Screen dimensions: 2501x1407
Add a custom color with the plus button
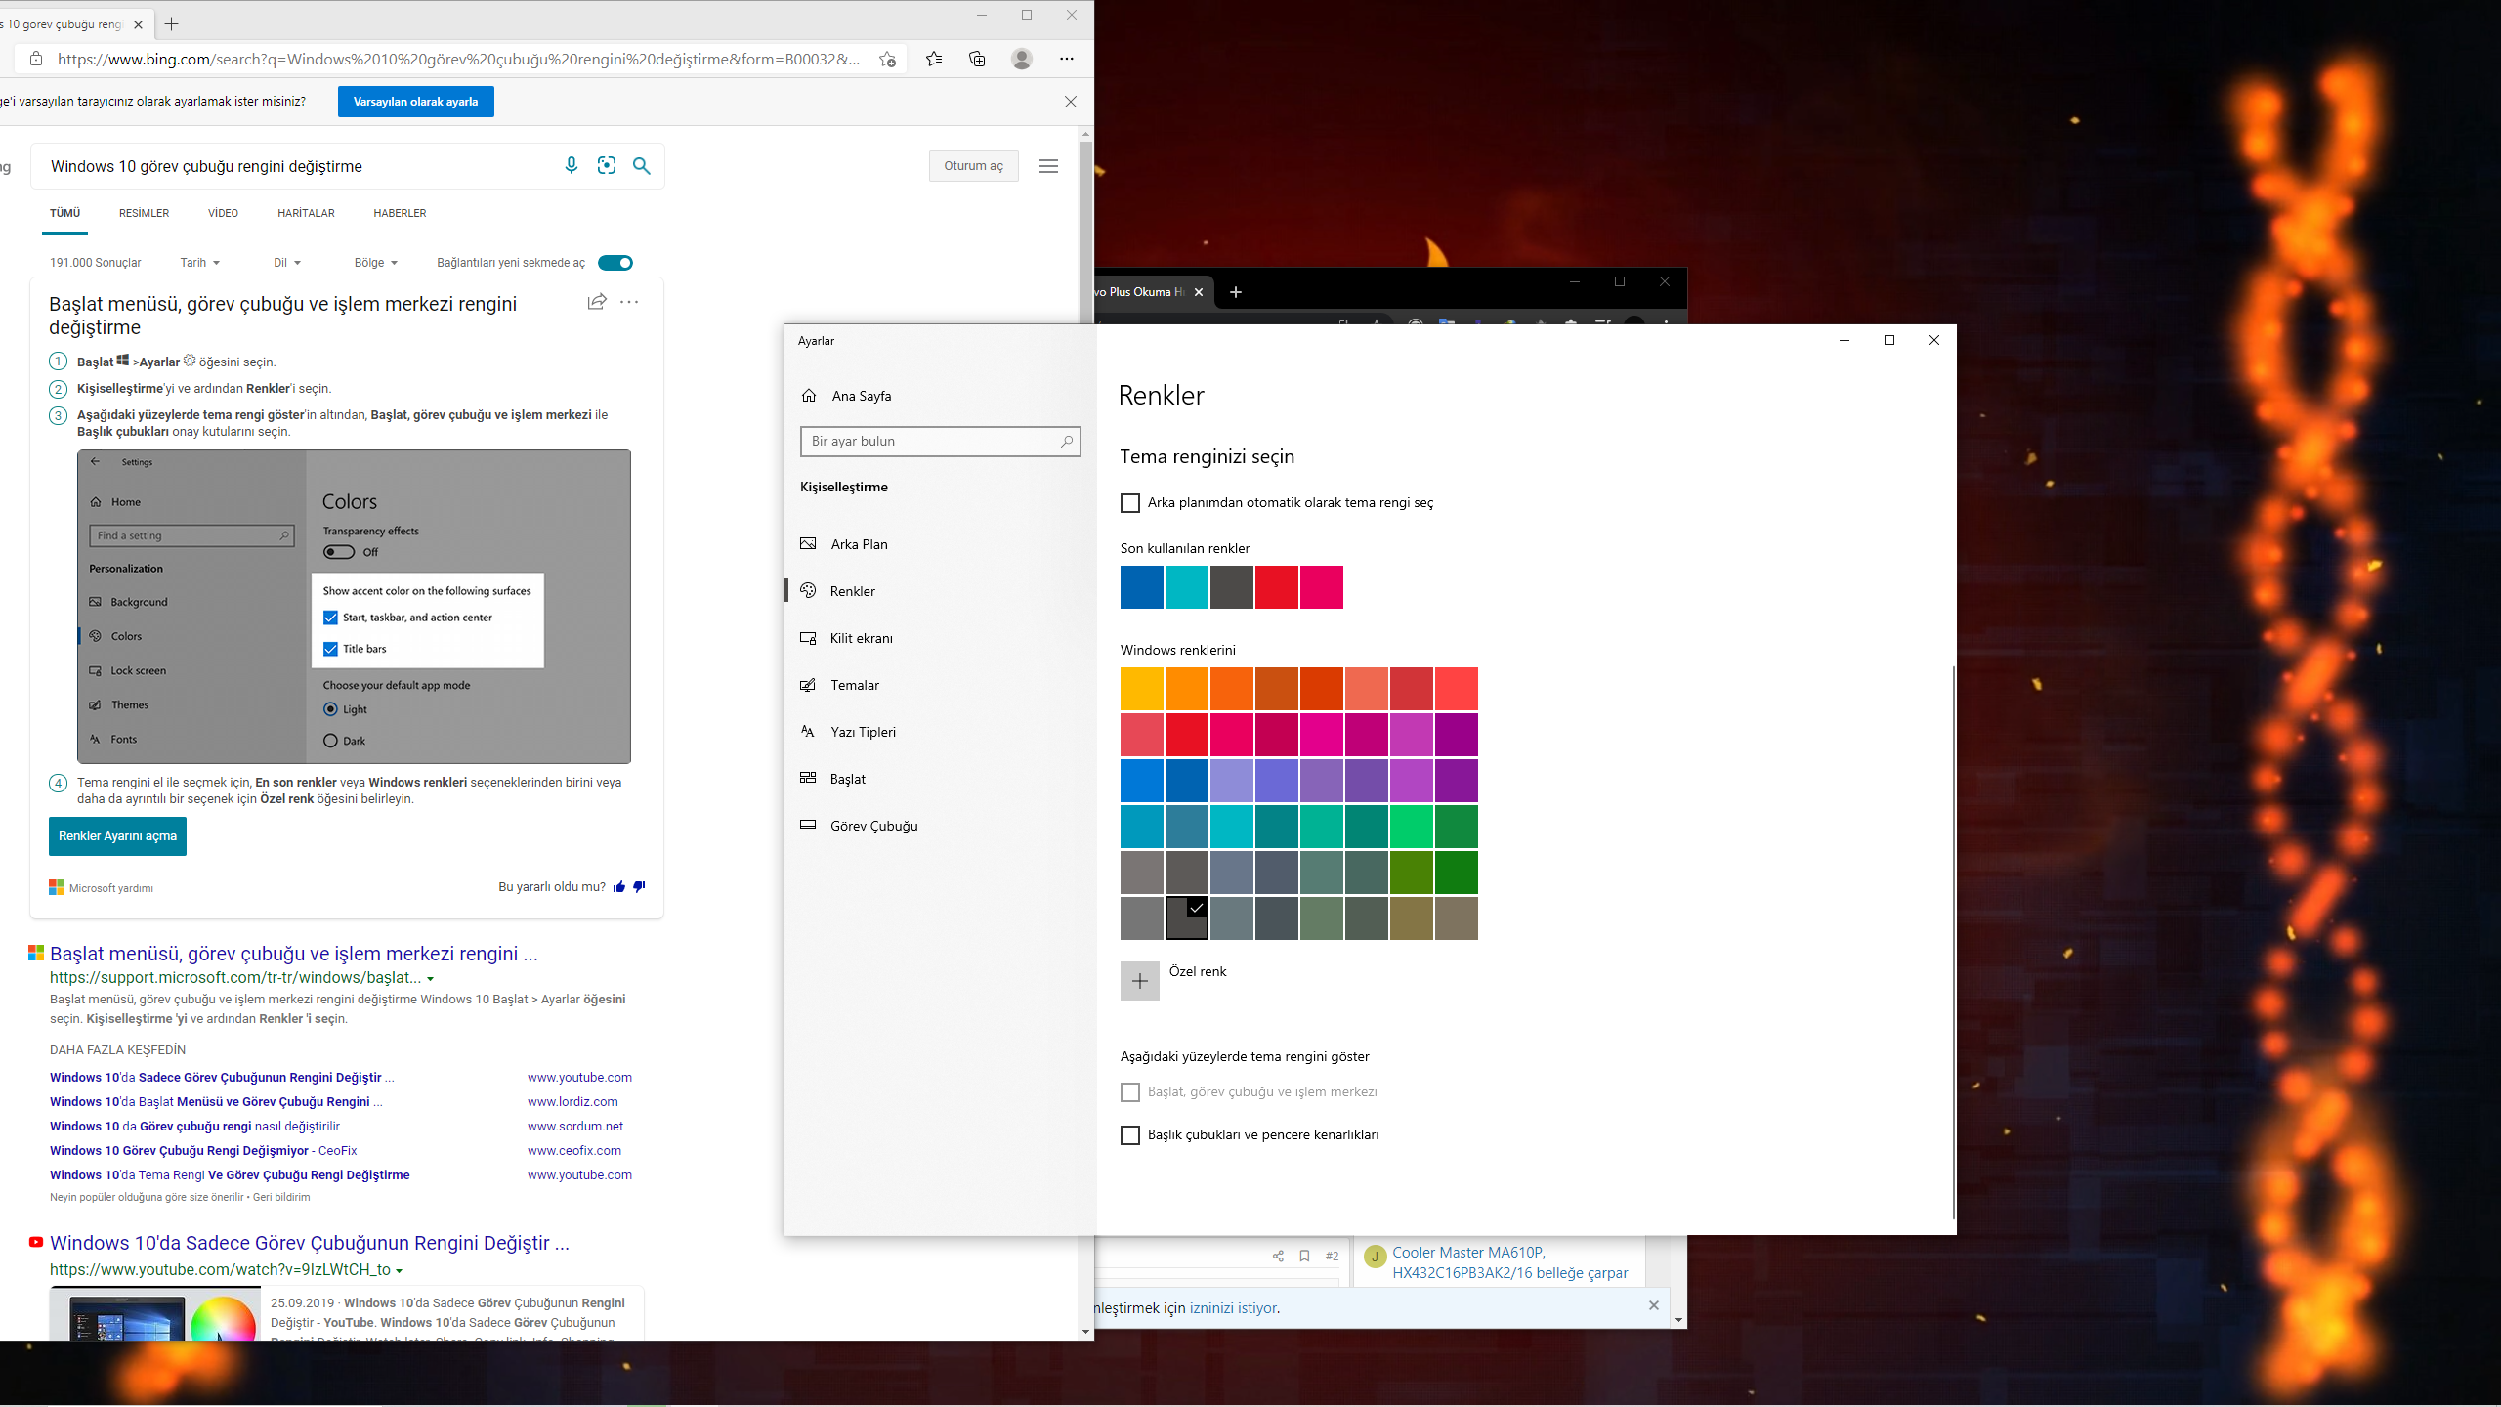[x=1140, y=981]
